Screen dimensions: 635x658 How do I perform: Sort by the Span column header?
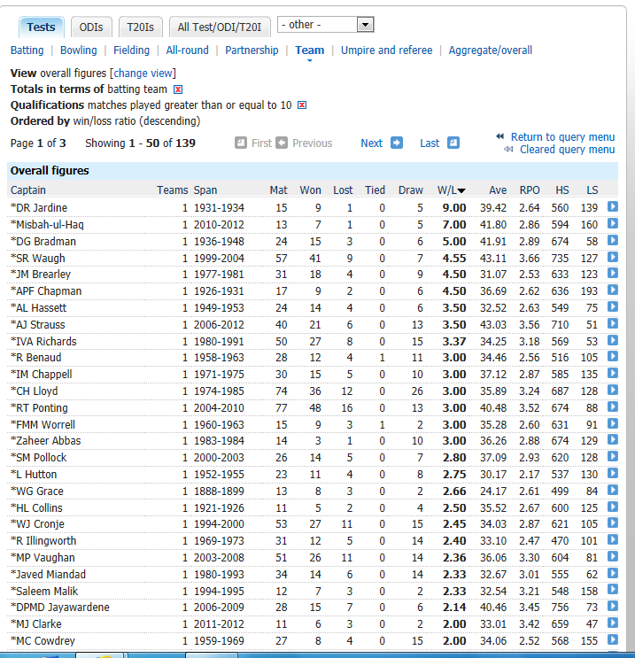click(205, 190)
